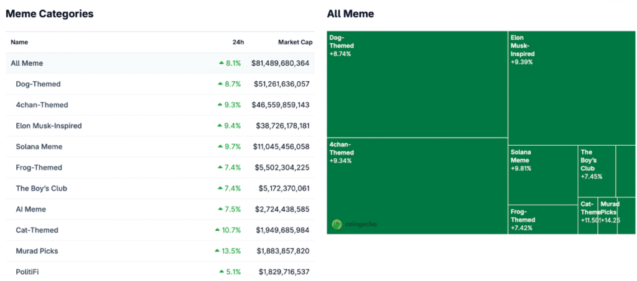Click the Solana Meme treemap tile

click(x=542, y=175)
